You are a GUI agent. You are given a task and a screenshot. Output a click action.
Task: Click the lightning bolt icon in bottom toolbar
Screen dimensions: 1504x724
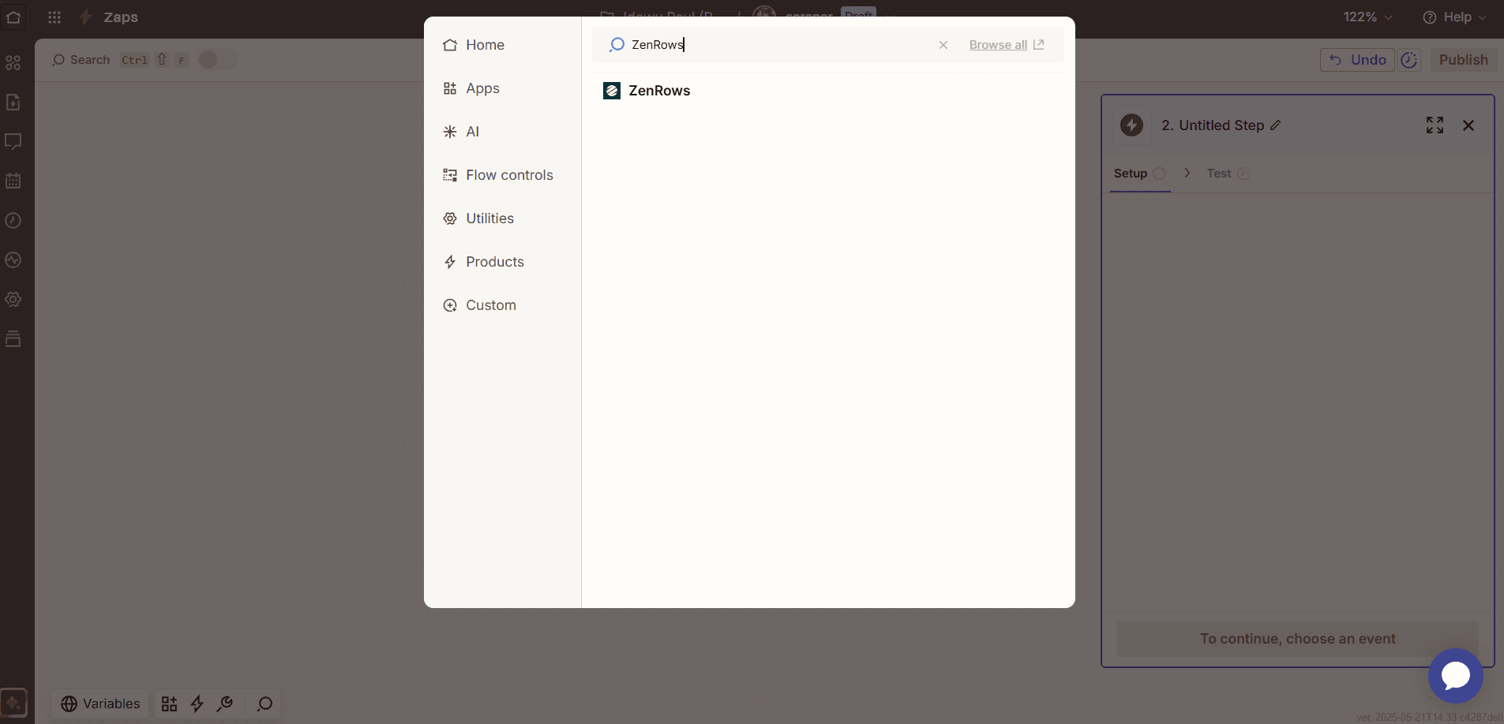point(197,703)
